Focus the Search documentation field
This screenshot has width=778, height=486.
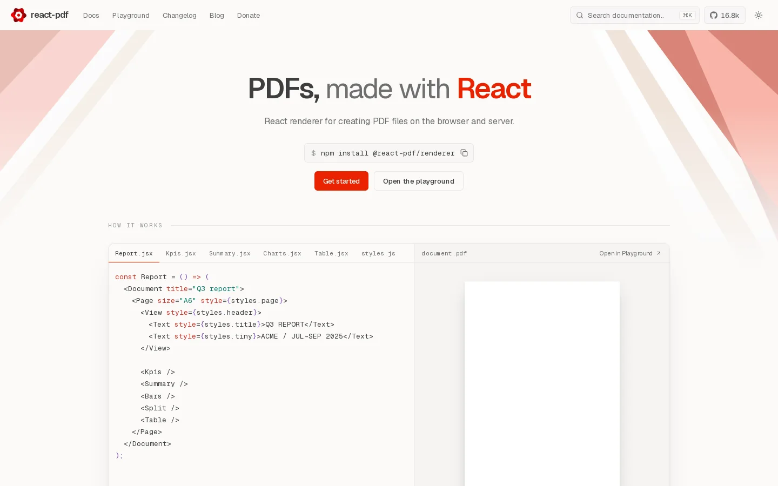[x=635, y=15]
